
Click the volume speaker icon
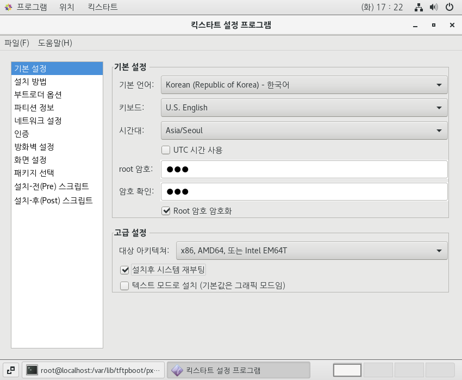point(434,7)
